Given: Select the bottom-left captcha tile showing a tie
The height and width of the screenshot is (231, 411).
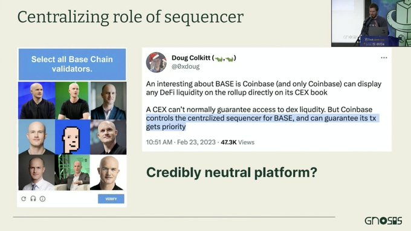Looking at the screenshot, I should tap(37, 172).
